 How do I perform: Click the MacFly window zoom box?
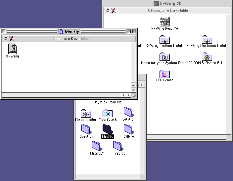[x=129, y=31]
